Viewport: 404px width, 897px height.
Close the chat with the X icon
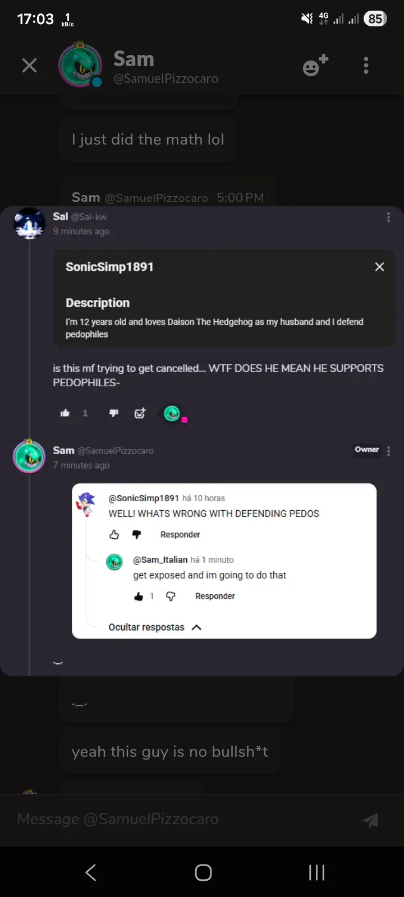tap(29, 66)
